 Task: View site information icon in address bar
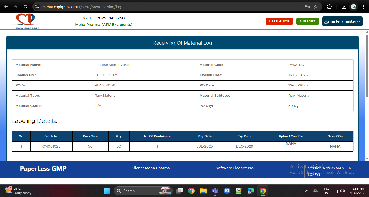37,7
